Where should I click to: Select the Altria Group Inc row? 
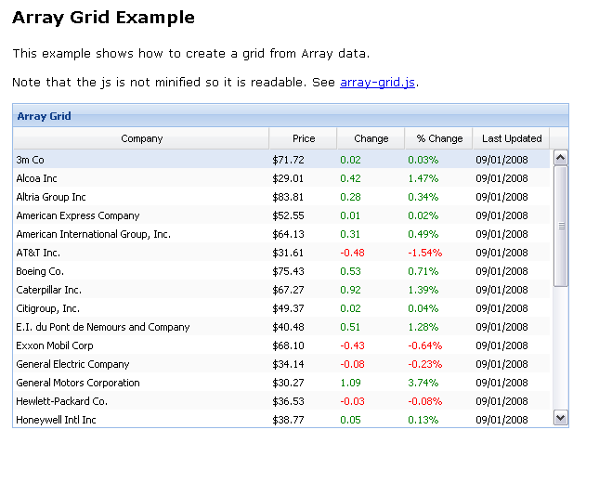139,197
